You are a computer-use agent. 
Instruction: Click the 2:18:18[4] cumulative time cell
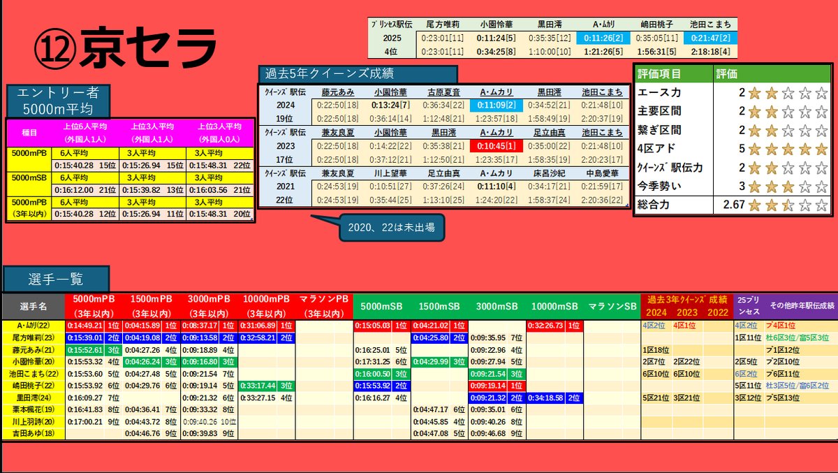click(710, 51)
